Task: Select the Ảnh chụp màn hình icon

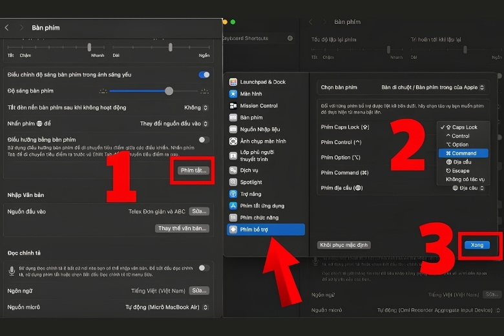Action: click(x=233, y=141)
